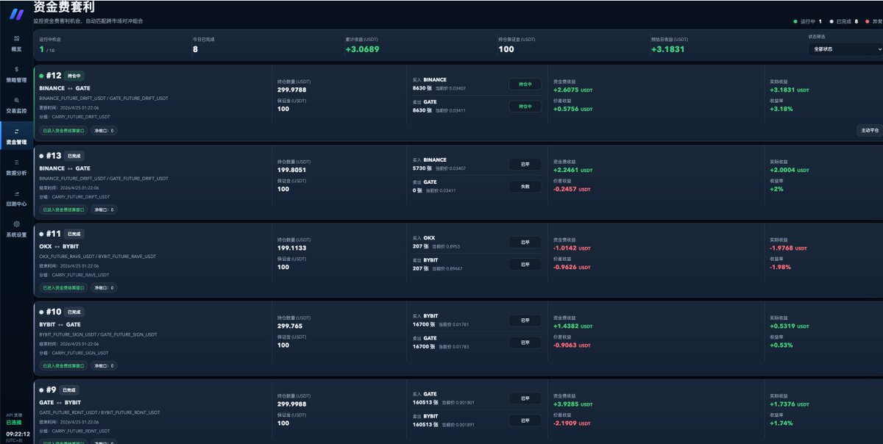The width and height of the screenshot is (883, 444).
Task: Click BINANCE ↔ GATE pair title on #12
Action: (x=65, y=88)
